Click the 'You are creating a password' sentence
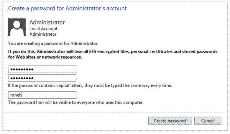The height and width of the screenshot is (134, 230). pyautogui.click(x=53, y=43)
